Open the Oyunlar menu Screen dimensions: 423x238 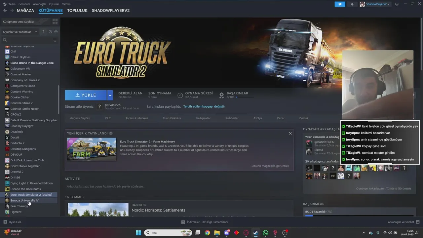tap(54, 4)
